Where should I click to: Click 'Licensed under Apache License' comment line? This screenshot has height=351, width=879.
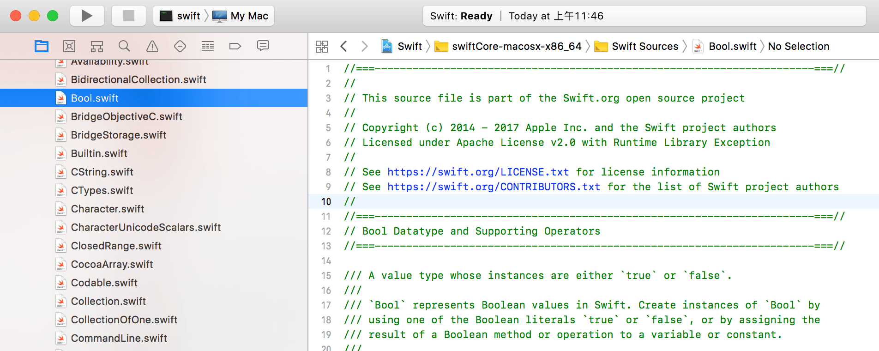point(557,143)
